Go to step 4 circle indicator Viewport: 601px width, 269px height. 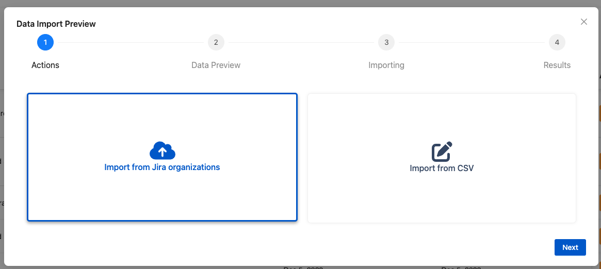557,42
